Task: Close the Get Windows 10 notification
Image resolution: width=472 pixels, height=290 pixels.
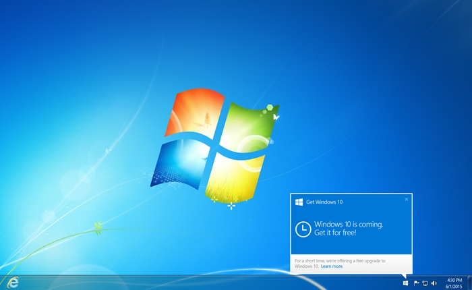Action: click(407, 199)
